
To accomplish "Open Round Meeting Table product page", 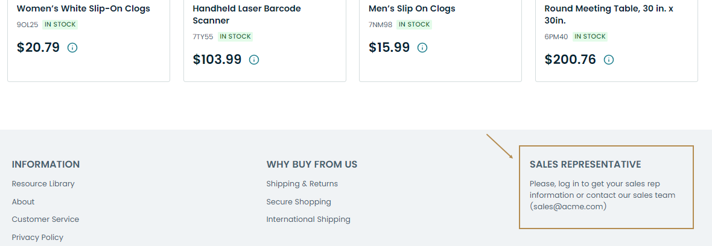I will pyautogui.click(x=609, y=14).
